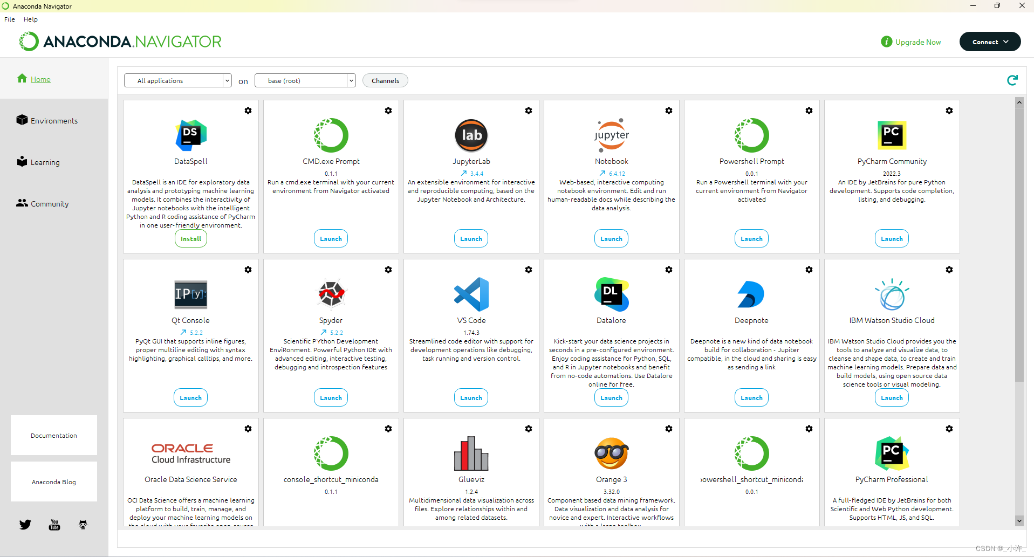This screenshot has width=1034, height=557.
Task: Launch JupyterLab
Action: coord(471,238)
